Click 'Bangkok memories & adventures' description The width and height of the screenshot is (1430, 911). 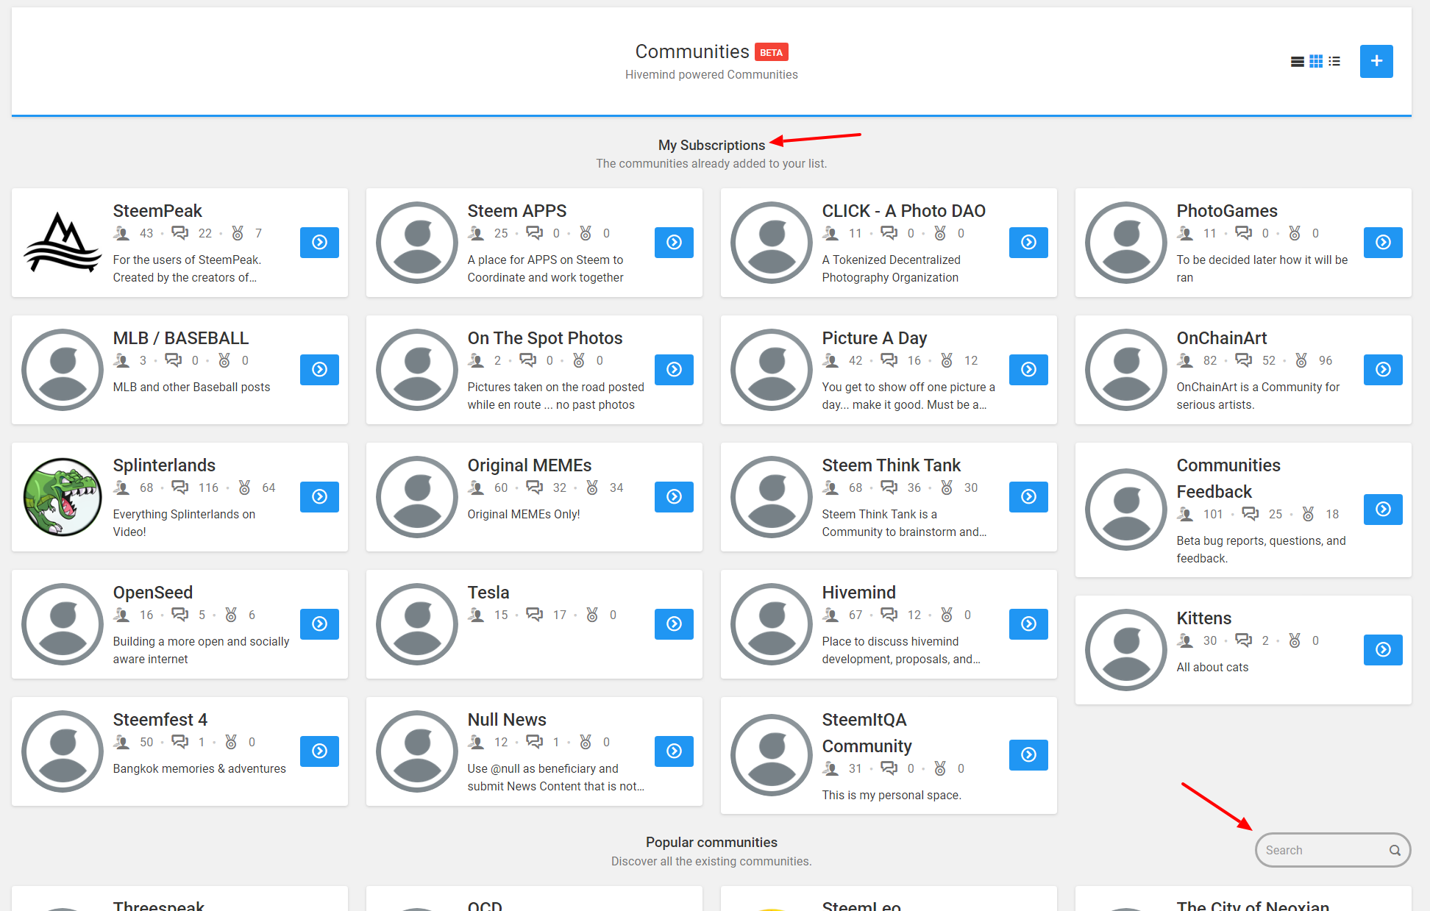pos(199,769)
